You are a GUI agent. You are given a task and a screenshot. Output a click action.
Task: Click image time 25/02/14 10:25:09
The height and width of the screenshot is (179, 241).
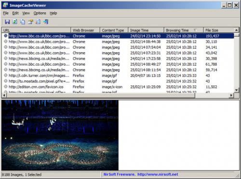coord(146,87)
